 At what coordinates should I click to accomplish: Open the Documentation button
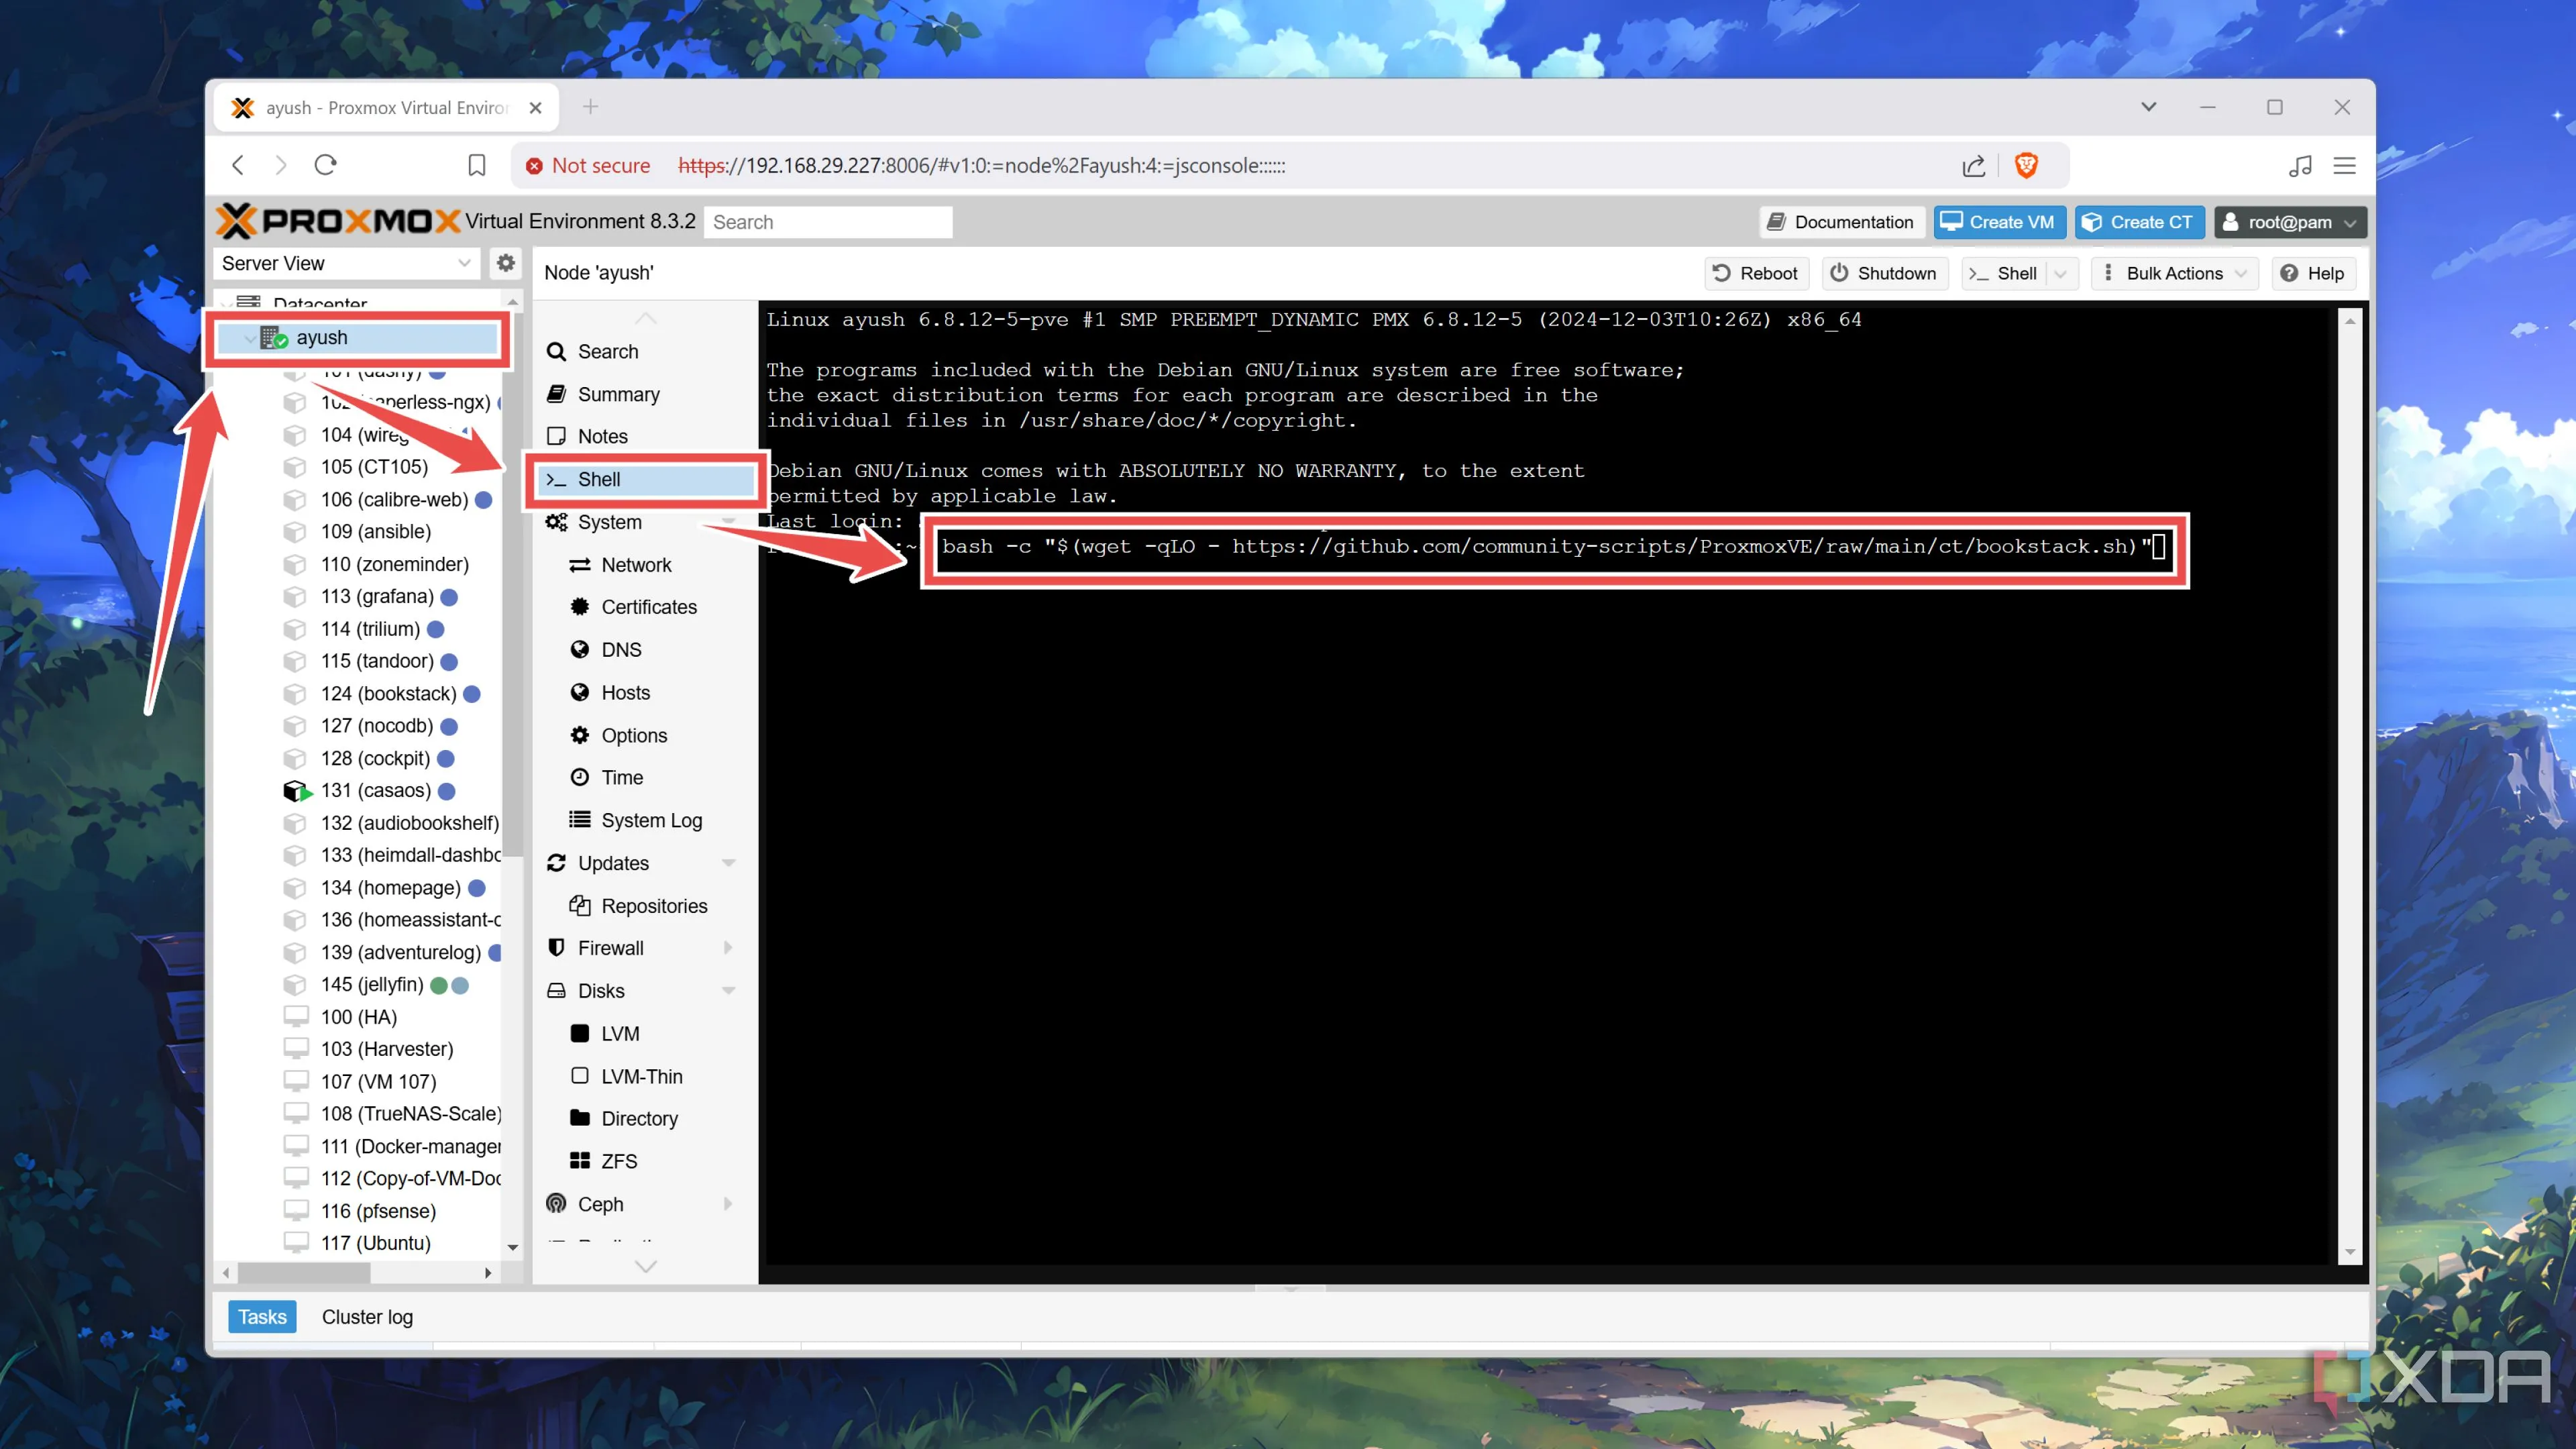[x=1841, y=222]
